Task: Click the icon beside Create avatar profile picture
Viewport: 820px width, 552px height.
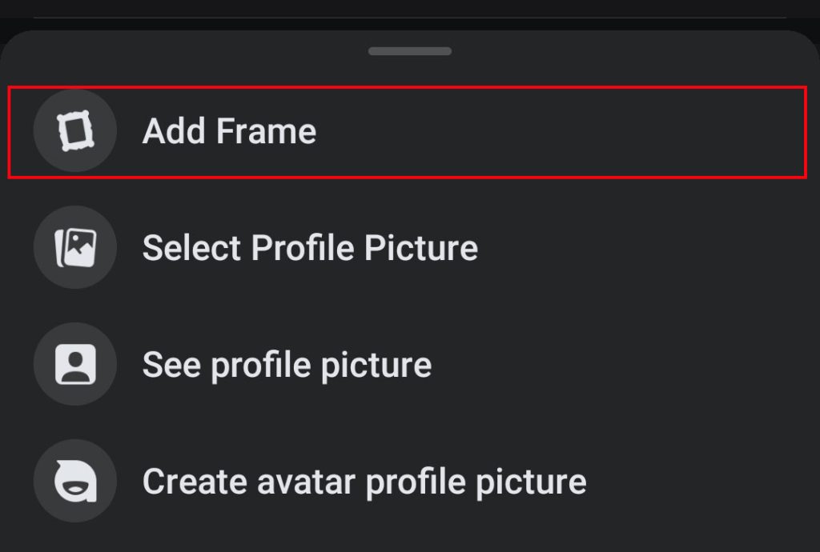Action: click(74, 481)
